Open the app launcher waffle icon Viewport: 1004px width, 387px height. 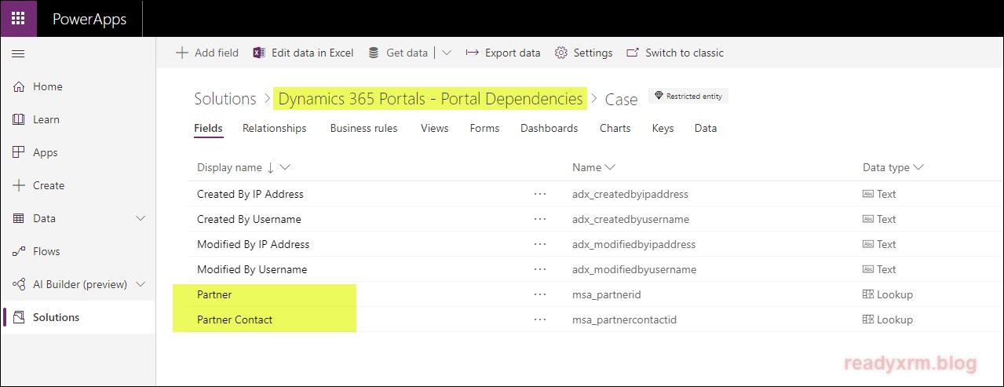[18, 18]
